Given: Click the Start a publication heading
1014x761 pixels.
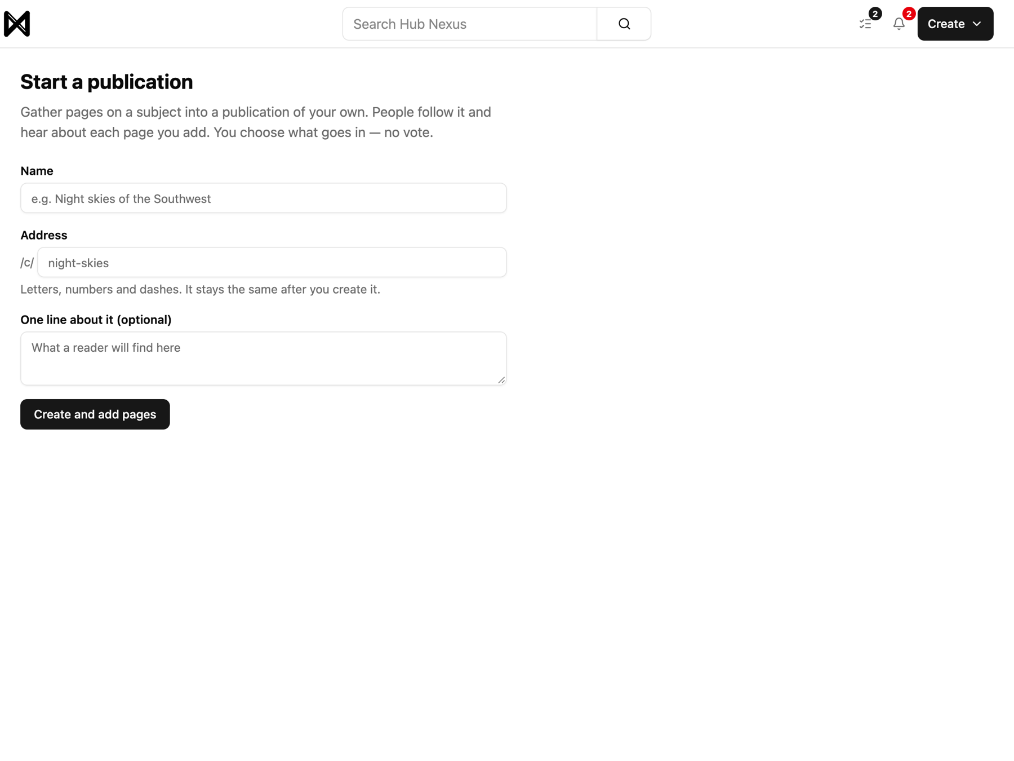Looking at the screenshot, I should pos(106,82).
